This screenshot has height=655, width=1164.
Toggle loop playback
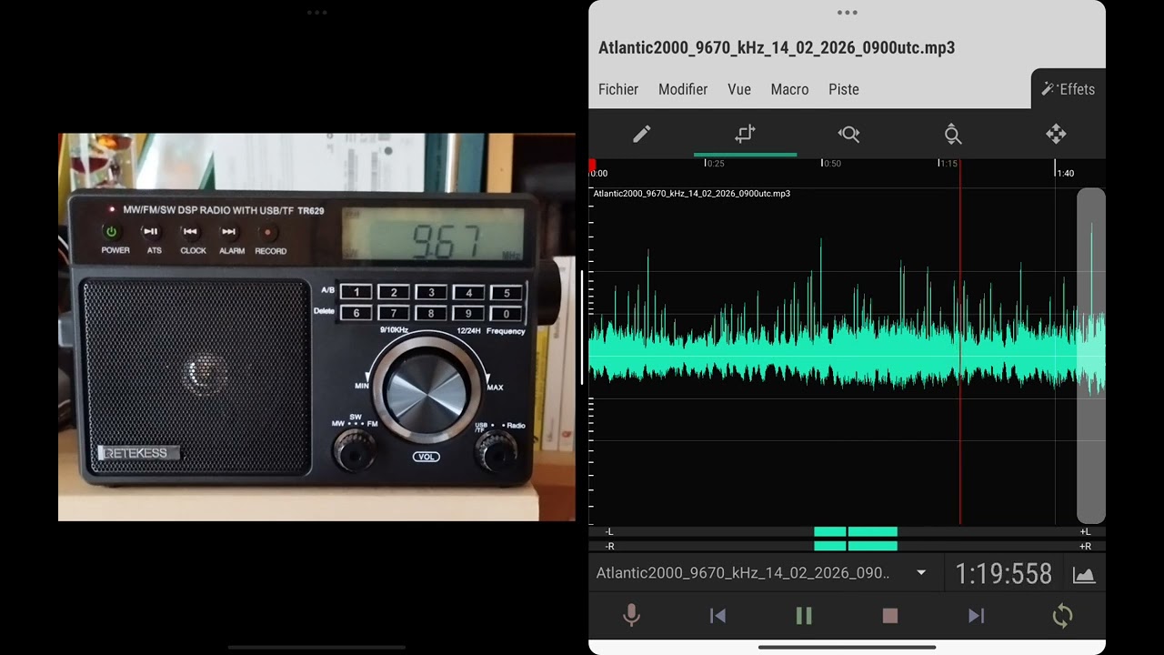tap(1062, 616)
